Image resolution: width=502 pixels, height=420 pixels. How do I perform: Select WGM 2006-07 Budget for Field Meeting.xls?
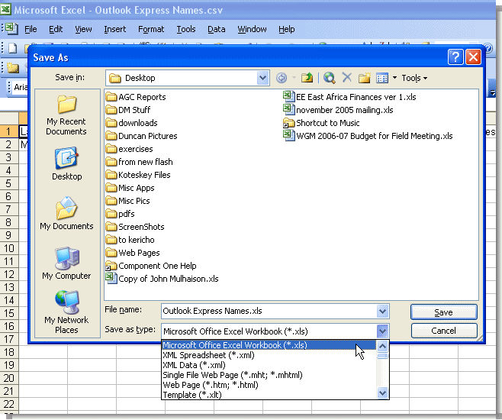point(368,136)
